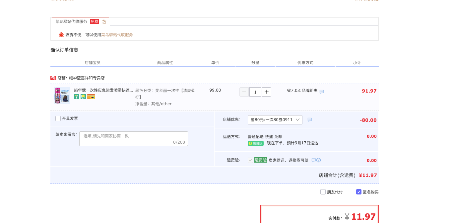Viewport: 451px width, 223px height.
Task: Click the store total ¥11.97
Action: [368, 175]
